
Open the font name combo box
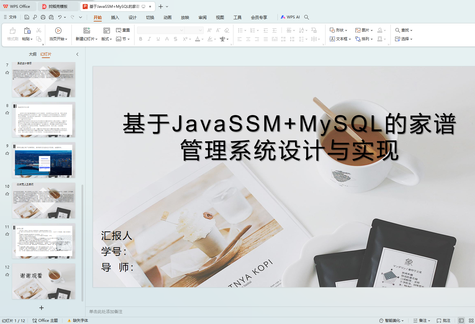161,30
